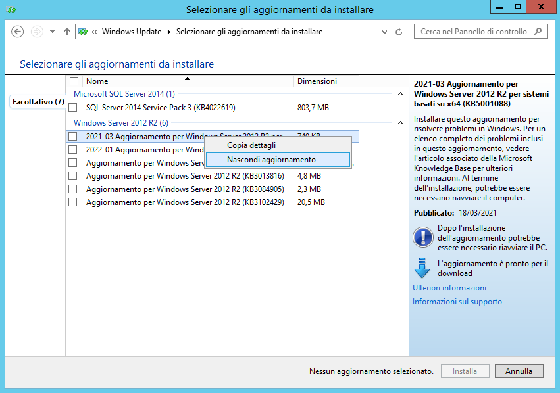
Task: Open the Informazioni sul supporto link
Action: [457, 302]
